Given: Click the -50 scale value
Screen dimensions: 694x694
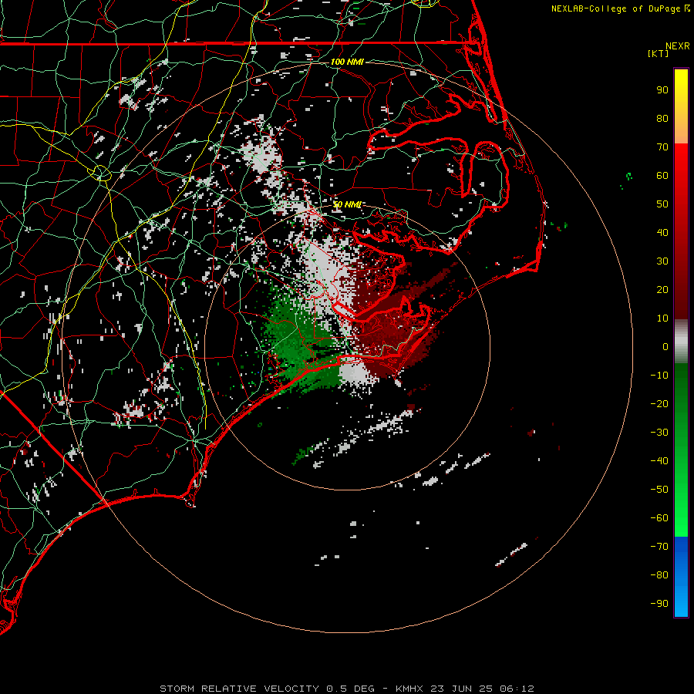Looking at the screenshot, I should (659, 490).
